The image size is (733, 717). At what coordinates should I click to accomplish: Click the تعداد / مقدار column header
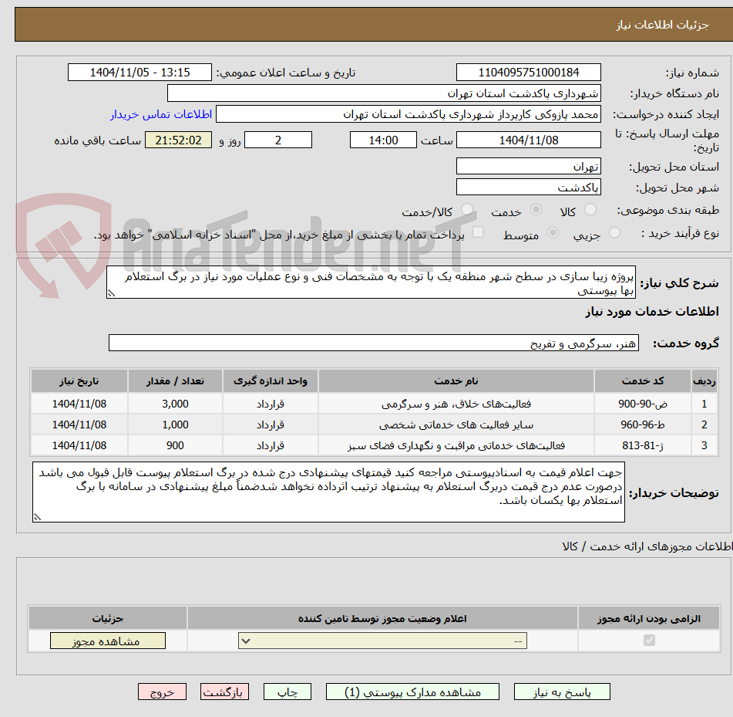pos(175,381)
